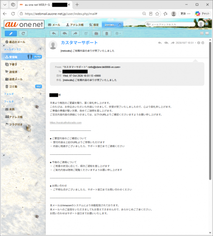
Task: Show 最近のメール recent mail
Action: pyautogui.click(x=15, y=42)
